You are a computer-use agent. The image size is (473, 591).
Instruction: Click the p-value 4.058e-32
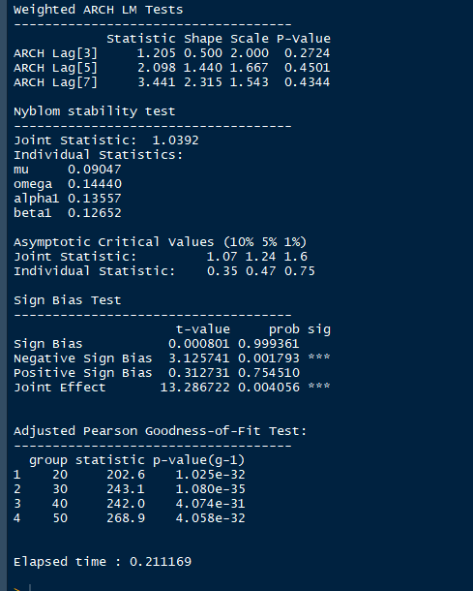click(x=210, y=518)
